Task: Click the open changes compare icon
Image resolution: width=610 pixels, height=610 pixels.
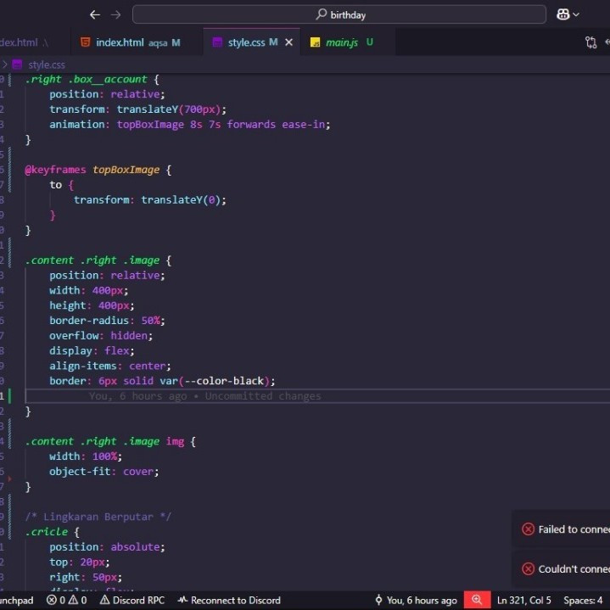Action: [x=590, y=42]
